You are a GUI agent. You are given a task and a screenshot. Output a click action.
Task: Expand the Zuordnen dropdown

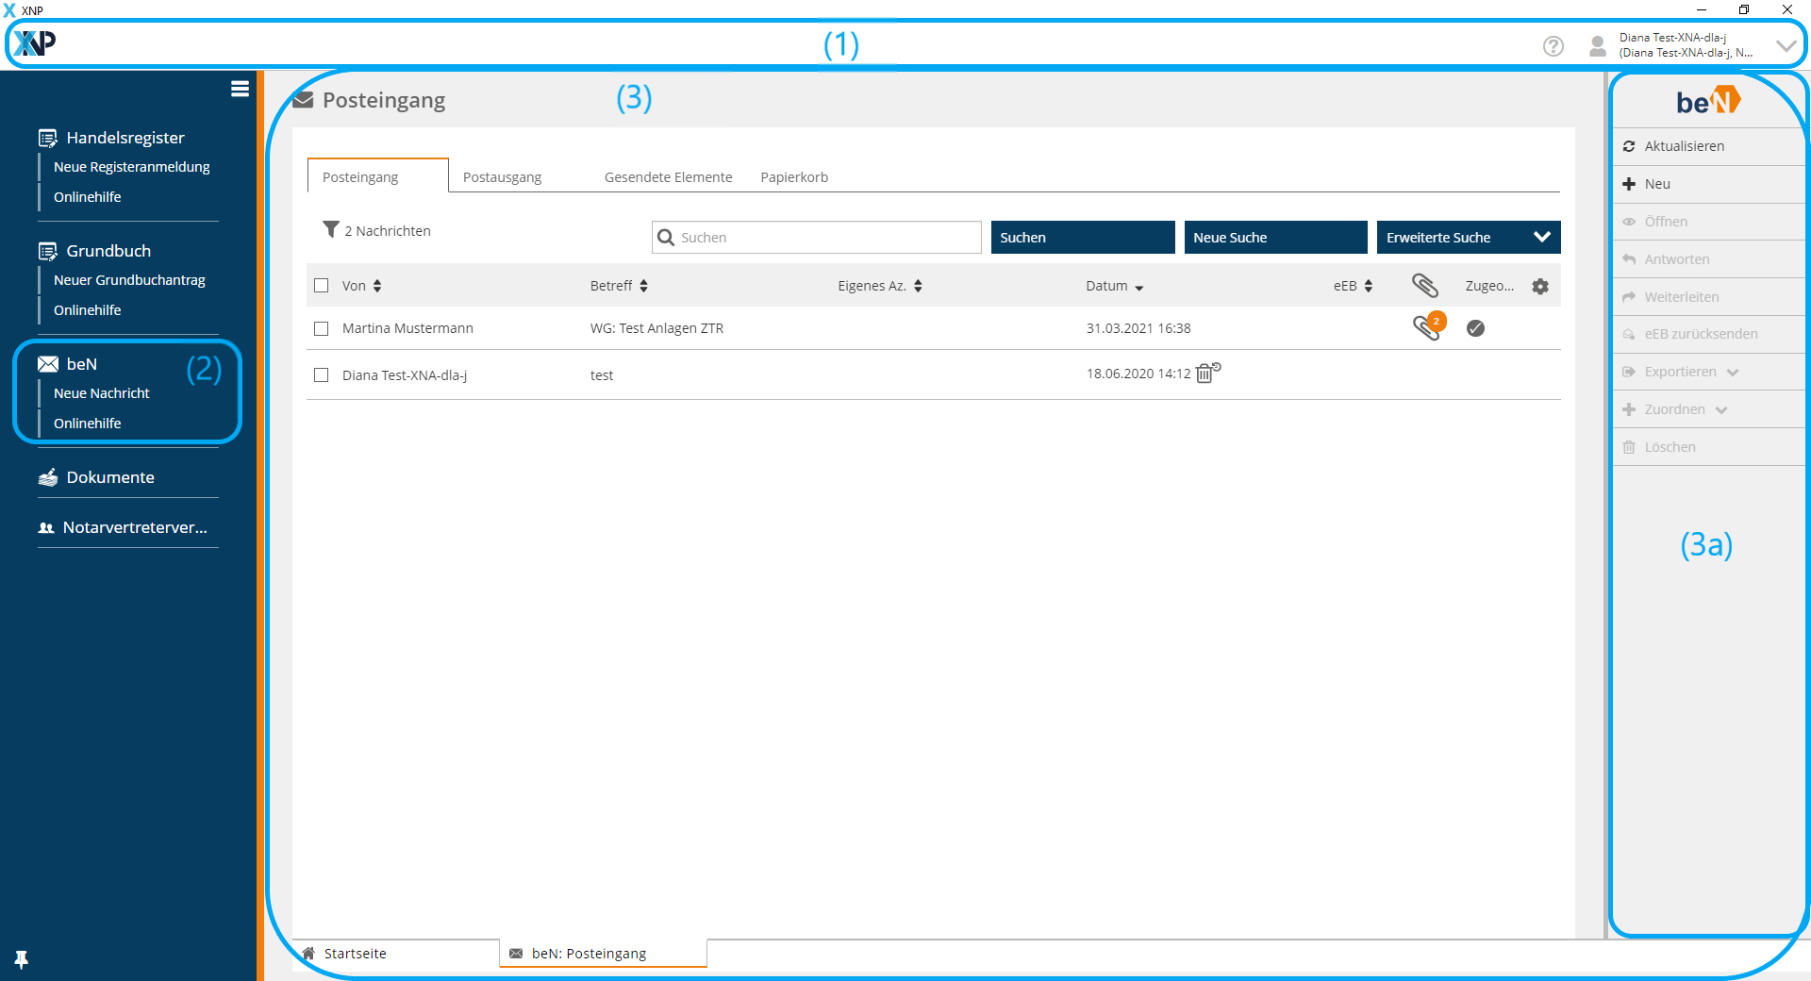(1708, 409)
